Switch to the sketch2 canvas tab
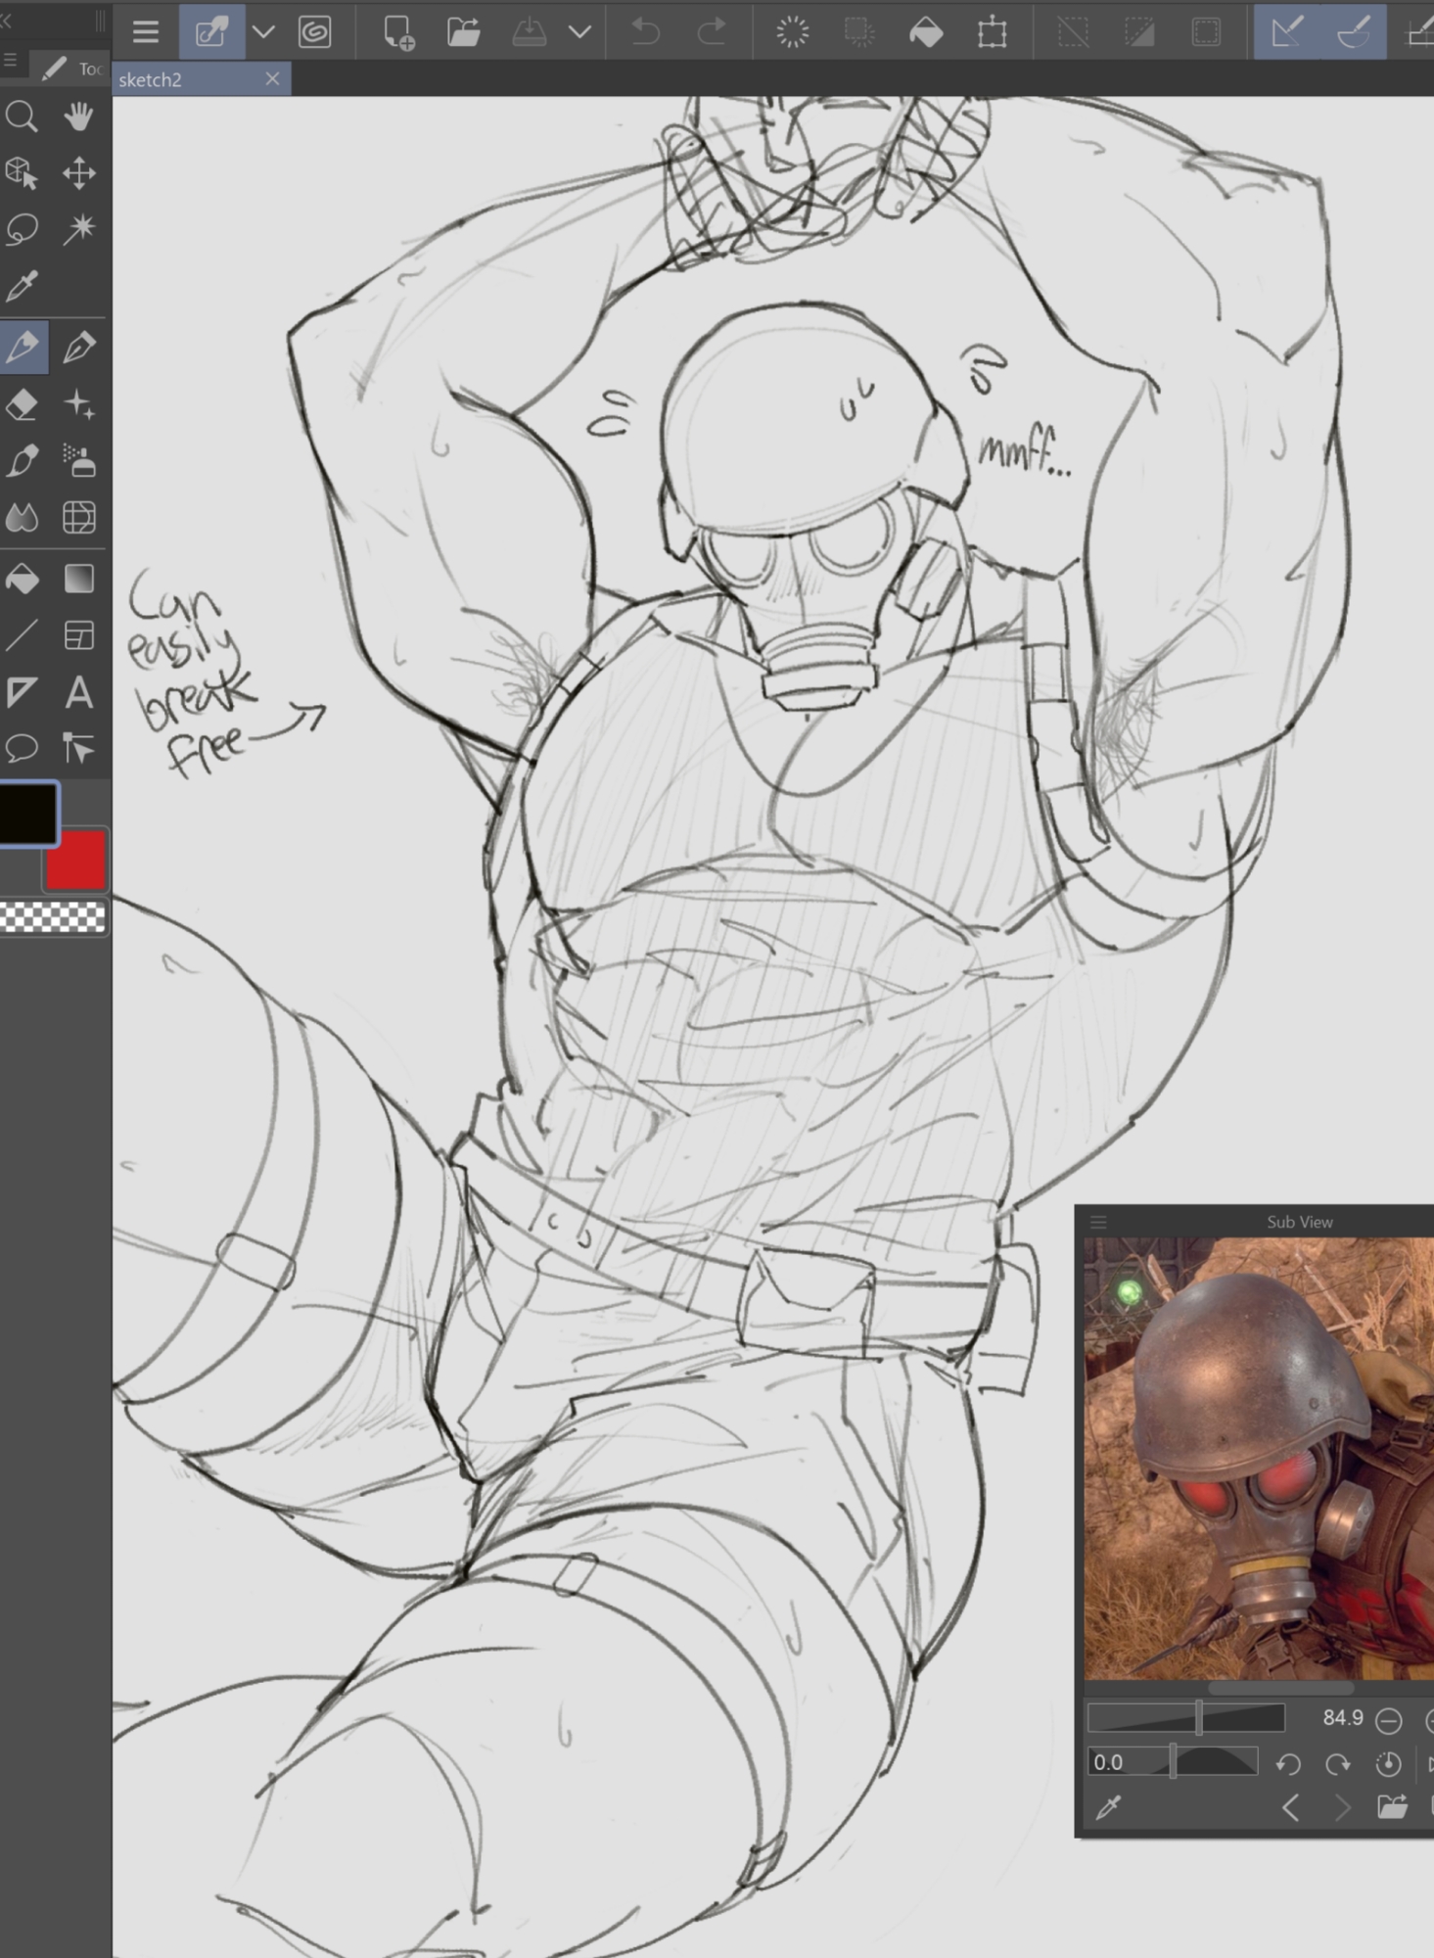Viewport: 1434px width, 1958px height. click(151, 80)
